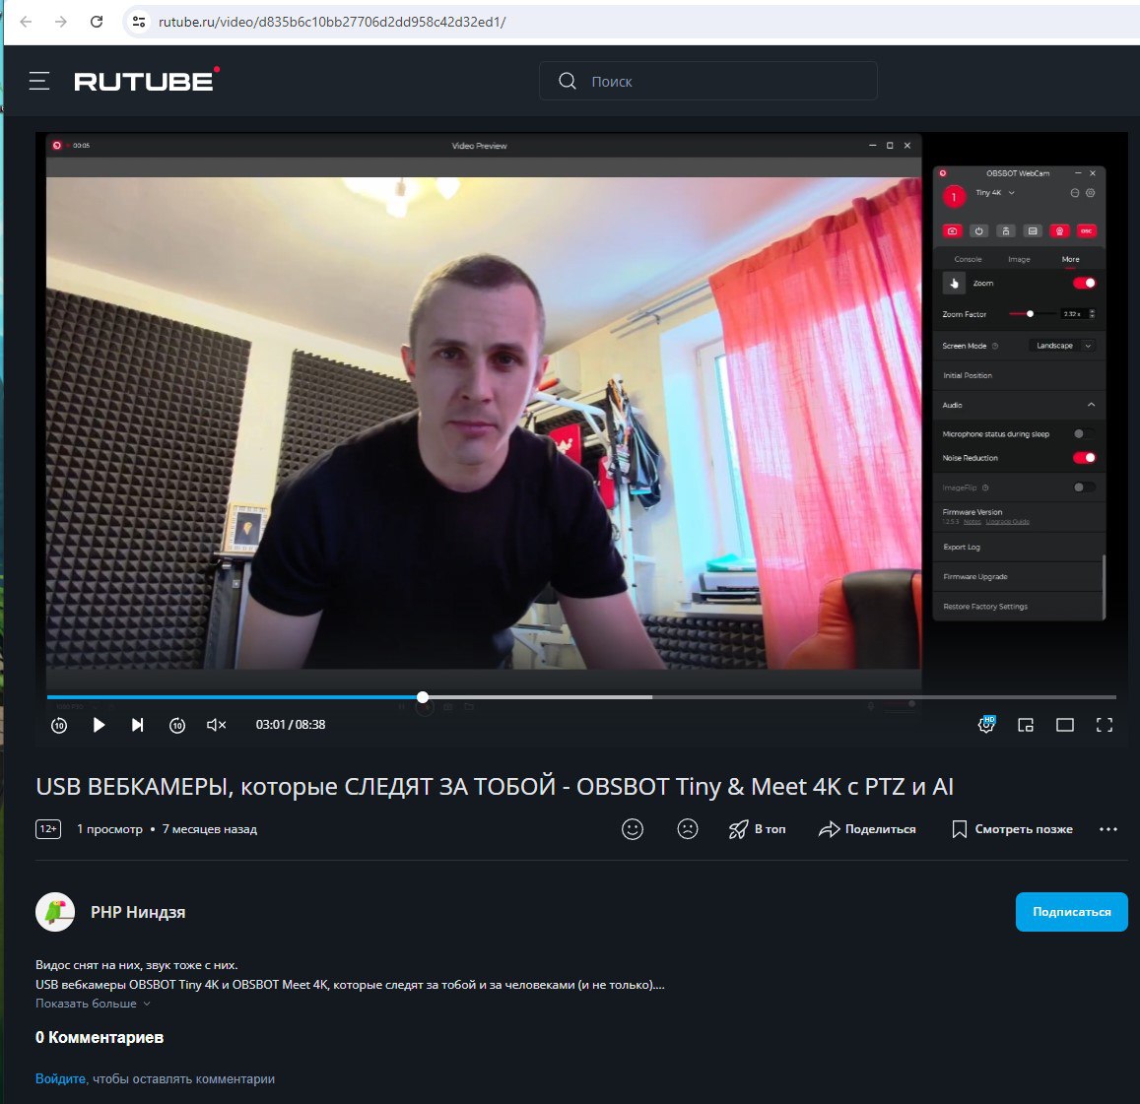The width and height of the screenshot is (1140, 1104).
Task: Select the AI tracking webcam icon
Action: (1059, 230)
